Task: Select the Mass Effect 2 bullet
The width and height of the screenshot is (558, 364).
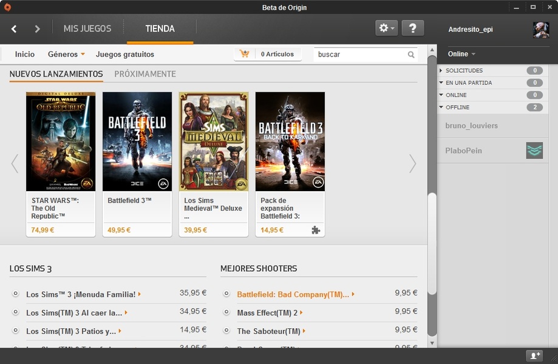Action: (226, 312)
